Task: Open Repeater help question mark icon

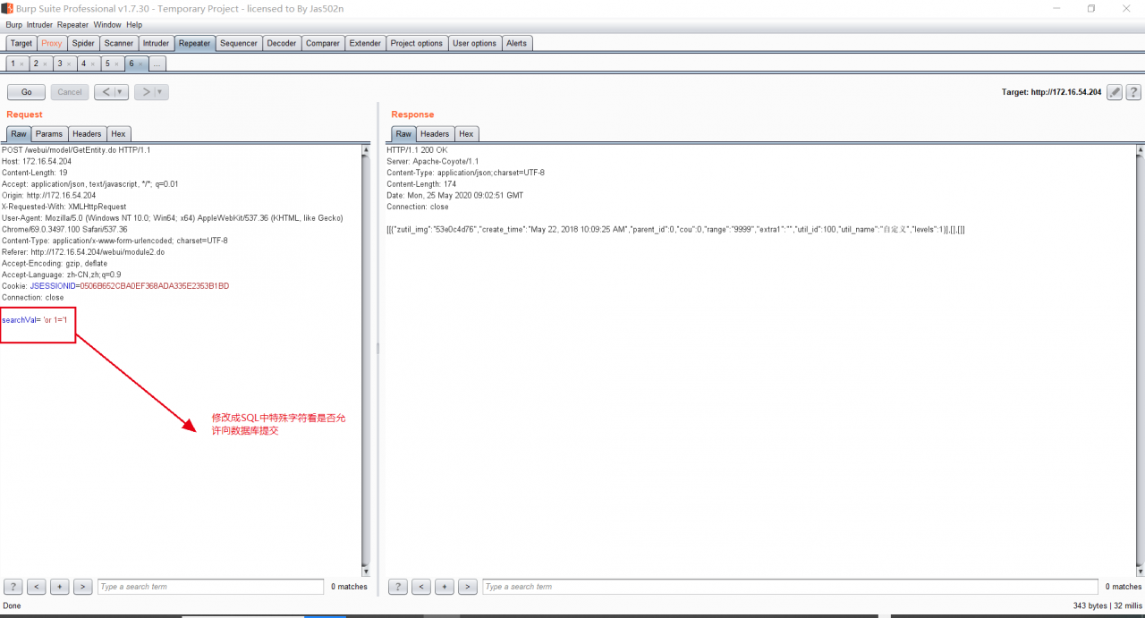Action: [x=1133, y=92]
